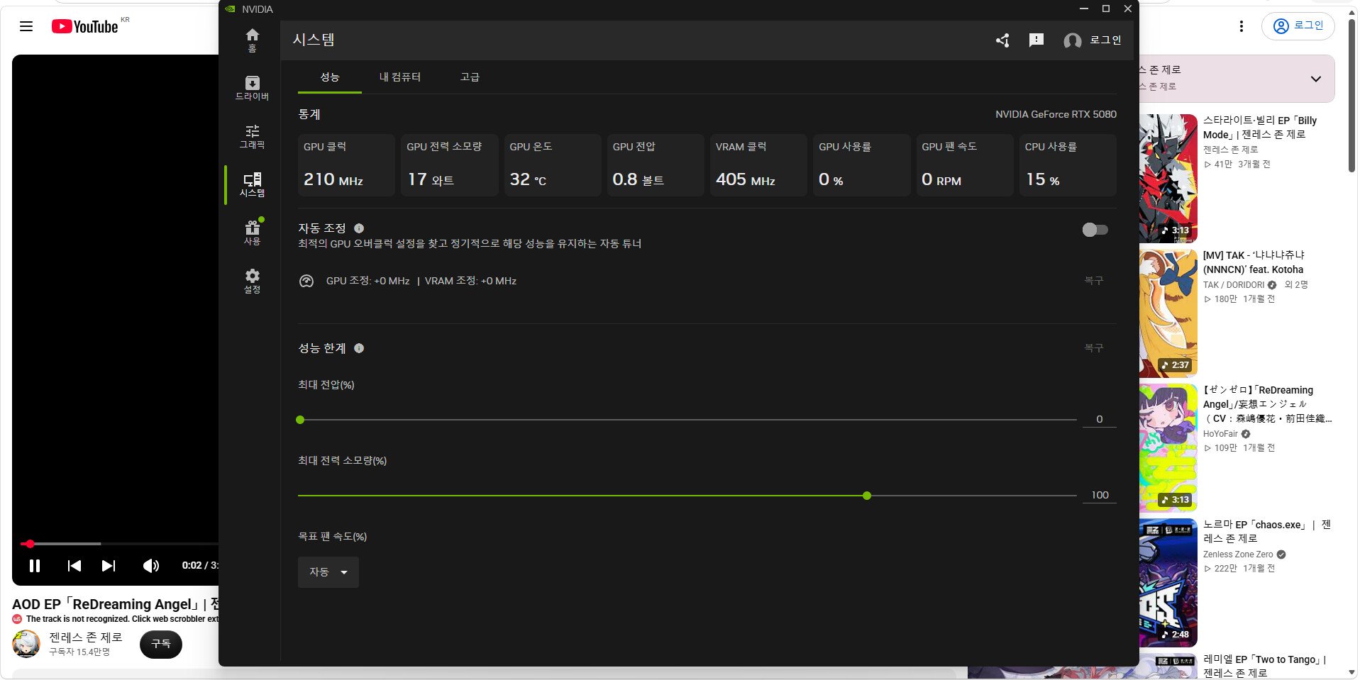Skip to next video in YouTube player
Screen dimensions: 1360x680
pyautogui.click(x=109, y=566)
